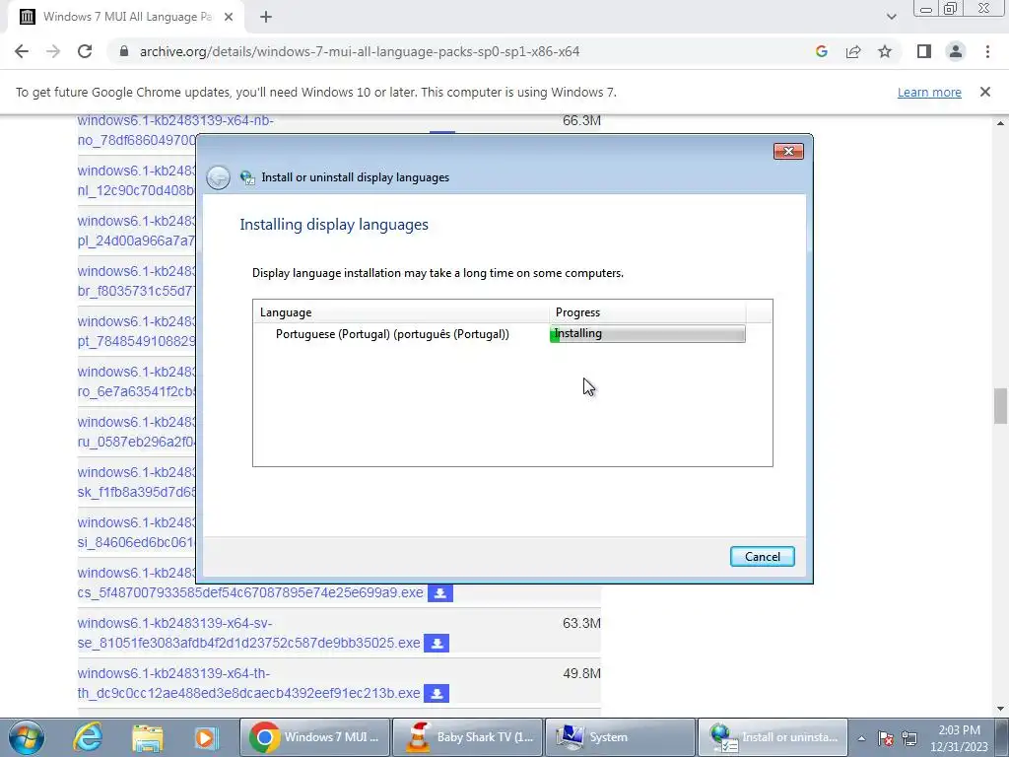Viewport: 1009px width, 757px height.
Task: Dismiss the Chrome update notification bar
Action: (x=985, y=92)
